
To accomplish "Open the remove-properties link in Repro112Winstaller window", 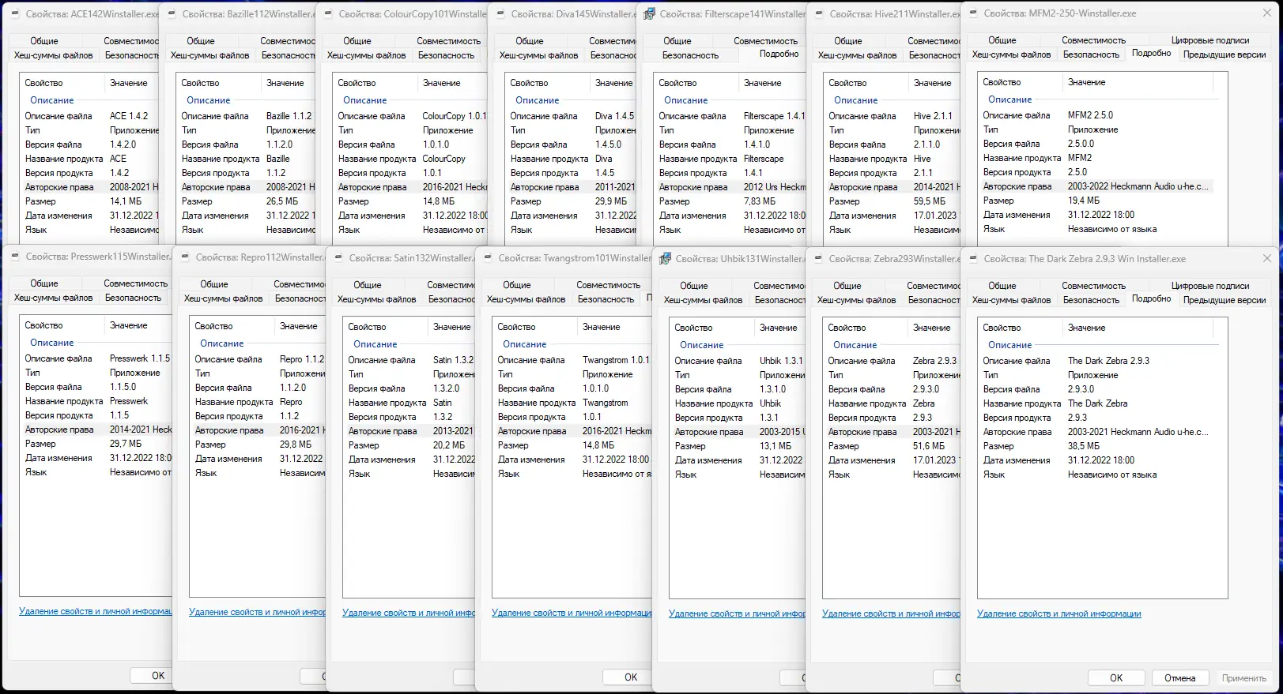I will coord(258,612).
